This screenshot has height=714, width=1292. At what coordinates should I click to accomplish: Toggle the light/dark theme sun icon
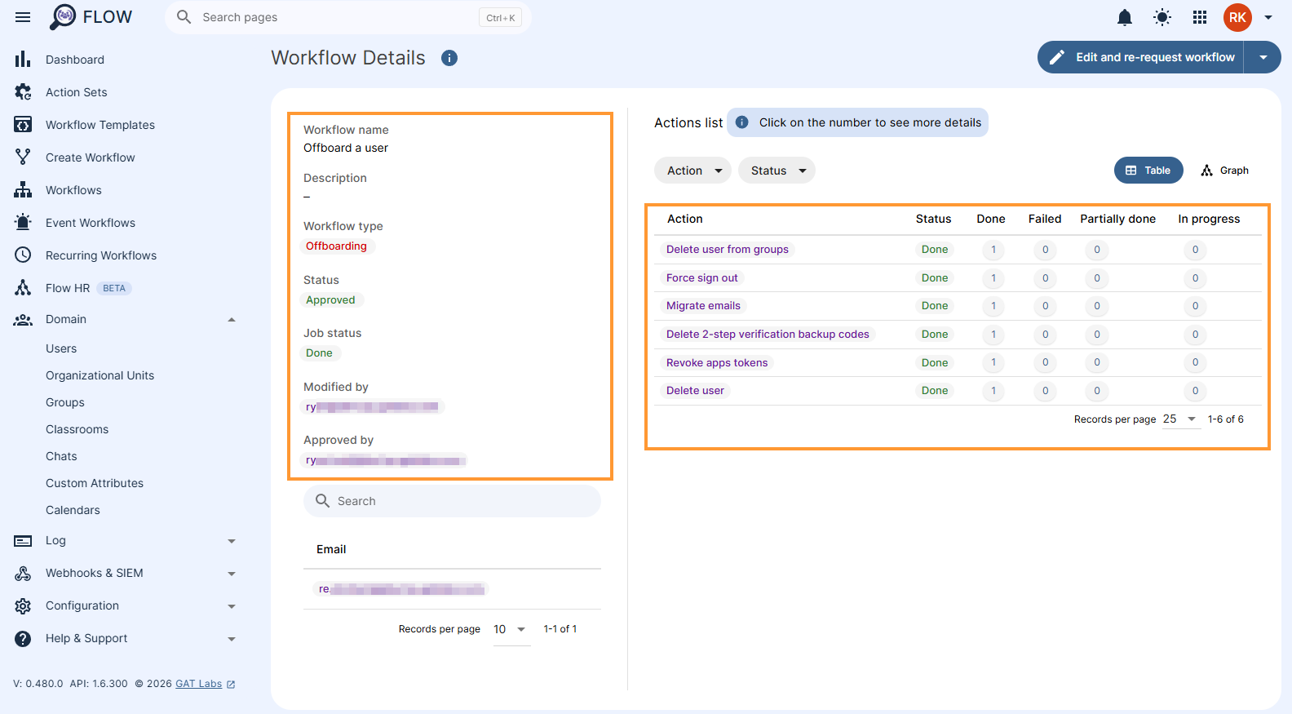coord(1162,17)
